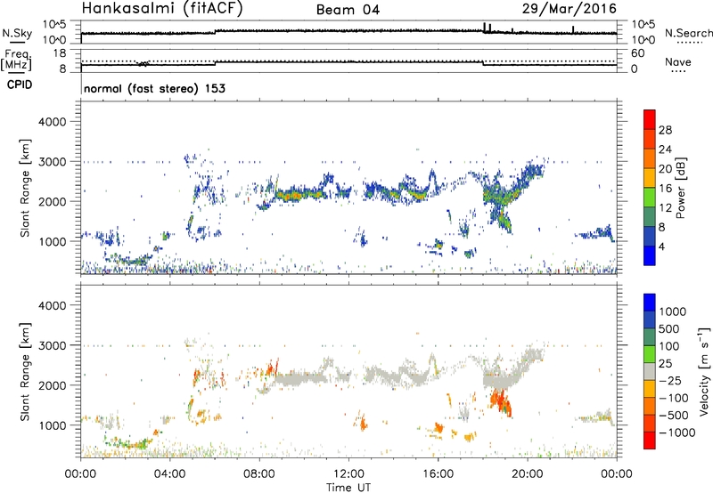Click Power colorbar segment between 20 and 24
The width and height of the screenshot is (713, 493).
click(650, 159)
